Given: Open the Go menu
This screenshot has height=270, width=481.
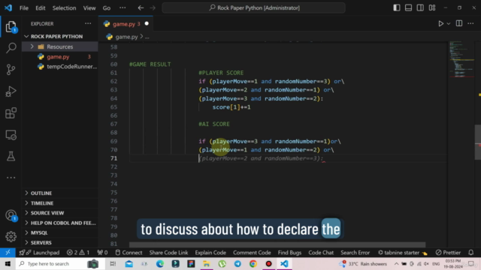Looking at the screenshot, I should point(107,8).
